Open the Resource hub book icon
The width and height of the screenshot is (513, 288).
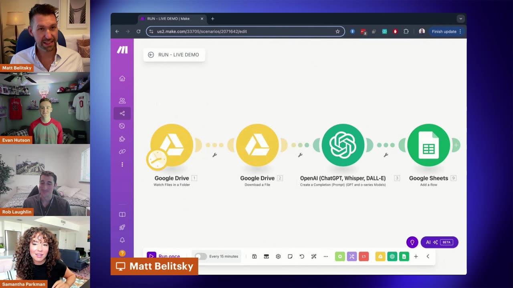coord(122,214)
